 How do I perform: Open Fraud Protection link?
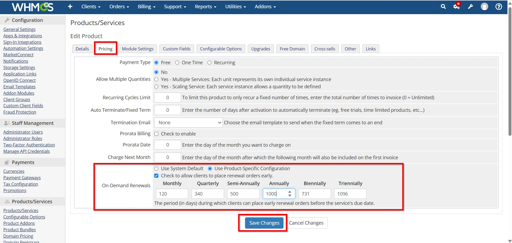(20, 112)
